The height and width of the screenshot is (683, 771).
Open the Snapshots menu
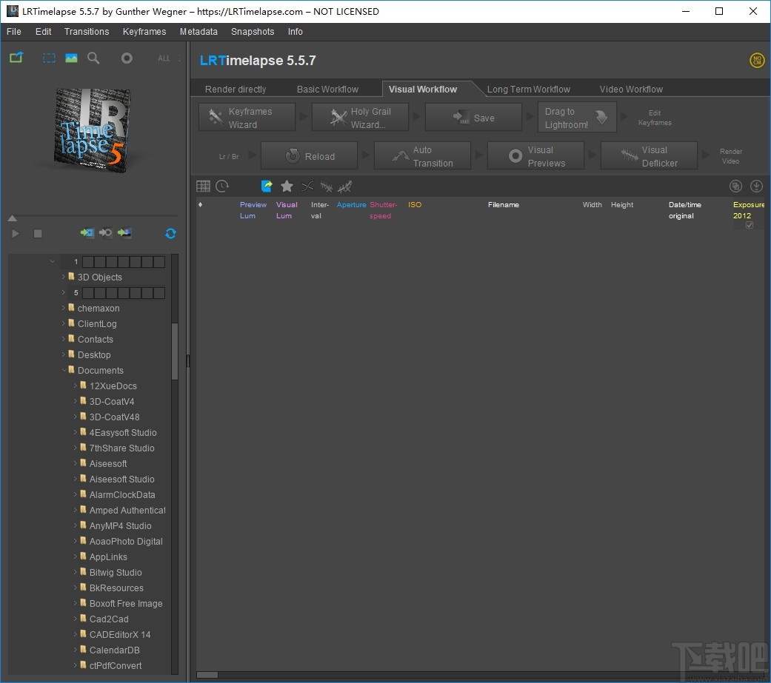(253, 31)
